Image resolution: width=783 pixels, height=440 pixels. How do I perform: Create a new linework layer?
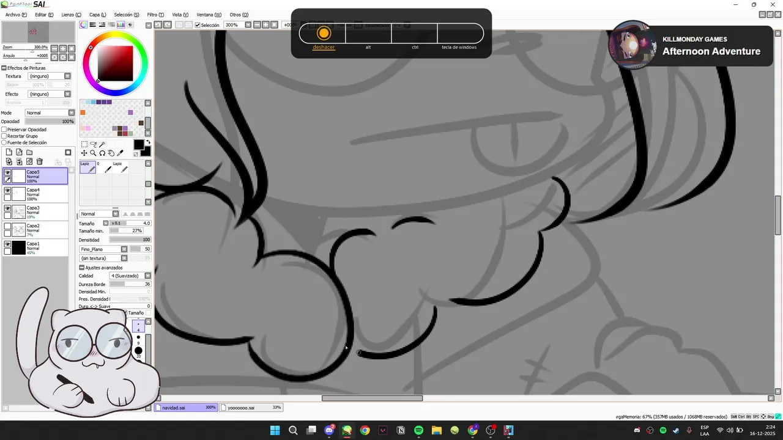[x=19, y=152]
